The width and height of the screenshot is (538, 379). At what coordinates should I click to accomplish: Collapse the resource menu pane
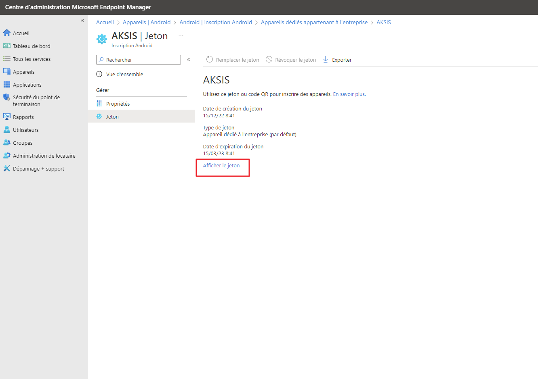click(189, 60)
